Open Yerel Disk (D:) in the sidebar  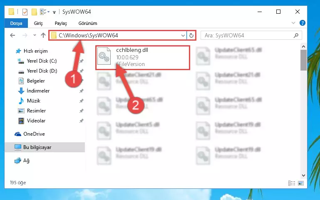coord(42,71)
